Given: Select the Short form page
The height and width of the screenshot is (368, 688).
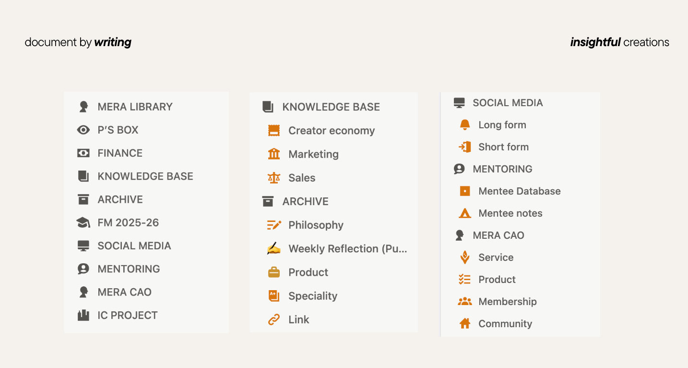Looking at the screenshot, I should point(504,147).
